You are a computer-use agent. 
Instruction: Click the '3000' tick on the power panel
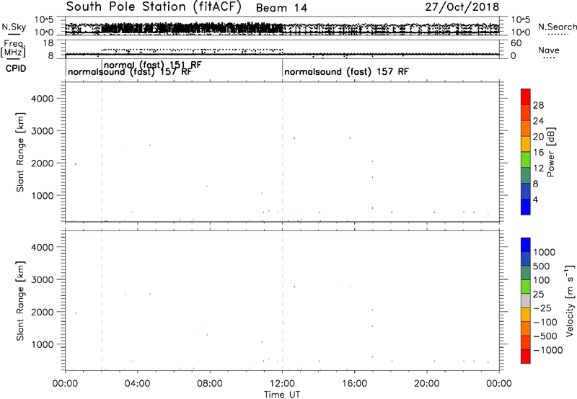click(42, 131)
